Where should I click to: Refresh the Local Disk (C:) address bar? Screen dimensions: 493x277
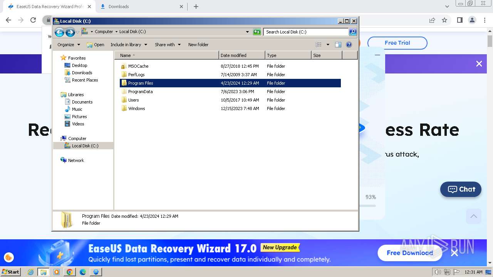click(x=257, y=32)
